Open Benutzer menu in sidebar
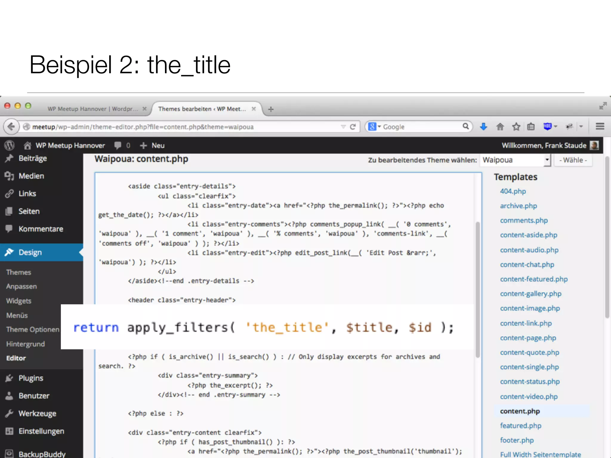Image resolution: width=611 pixels, height=458 pixels. 34,396
